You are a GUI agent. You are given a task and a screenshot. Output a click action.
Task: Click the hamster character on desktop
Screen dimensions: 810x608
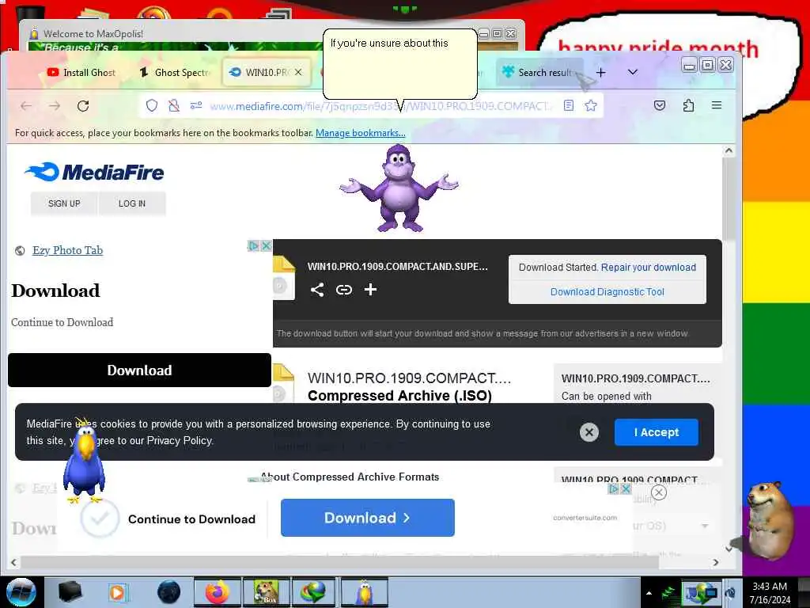coord(770,519)
